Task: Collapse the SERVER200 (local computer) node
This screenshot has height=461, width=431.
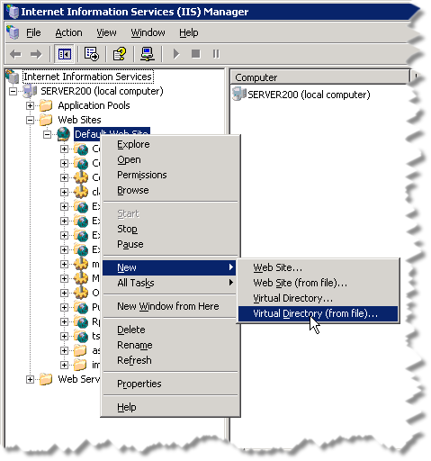Action: (13, 91)
